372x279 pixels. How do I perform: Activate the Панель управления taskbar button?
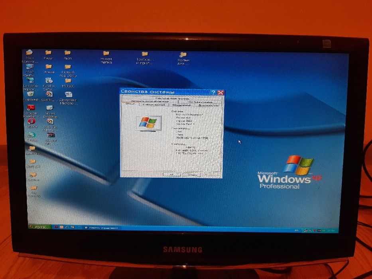pyautogui.click(x=102, y=228)
